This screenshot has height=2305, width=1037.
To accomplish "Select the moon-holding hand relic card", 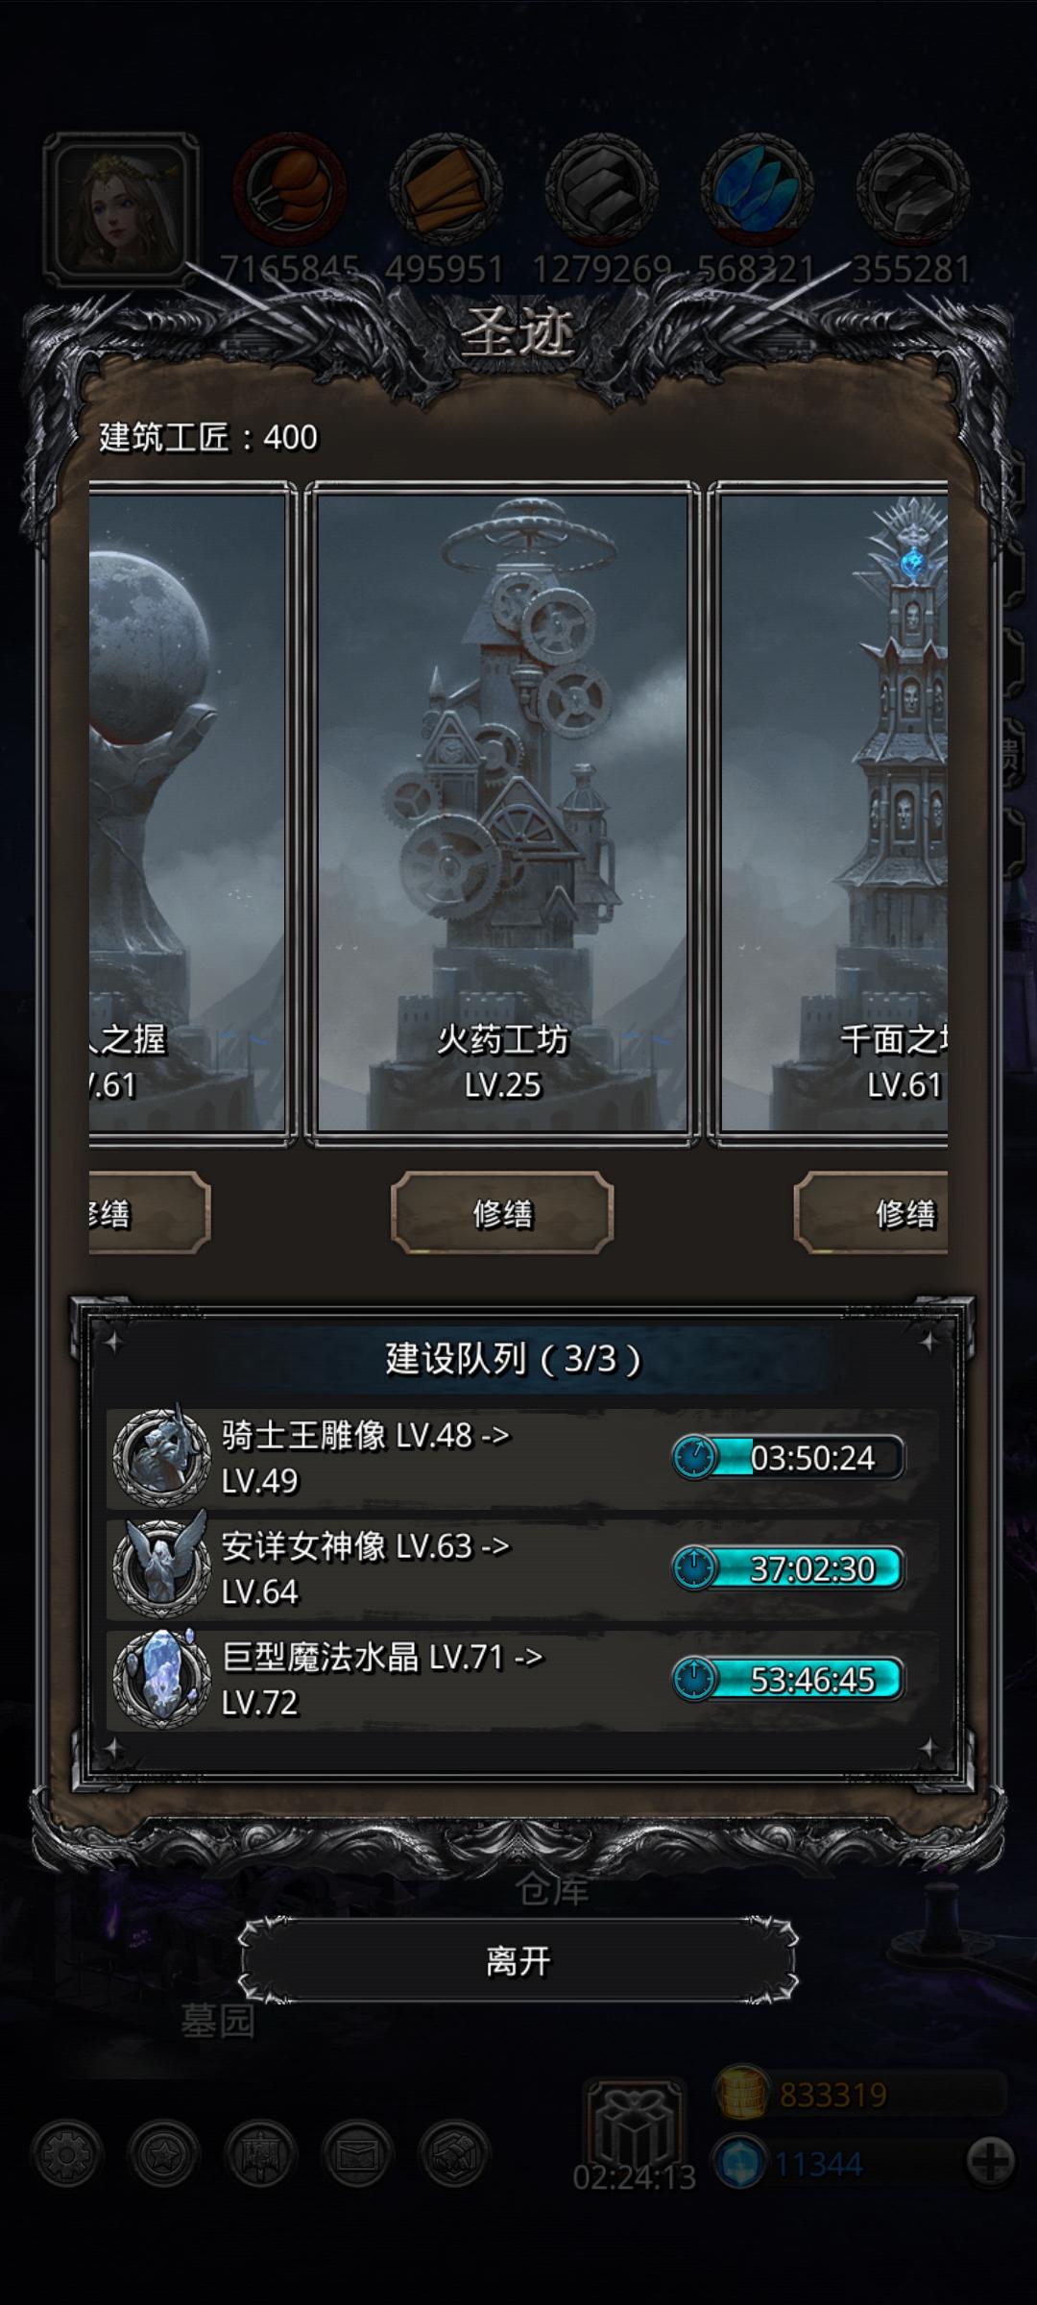I will click(192, 813).
